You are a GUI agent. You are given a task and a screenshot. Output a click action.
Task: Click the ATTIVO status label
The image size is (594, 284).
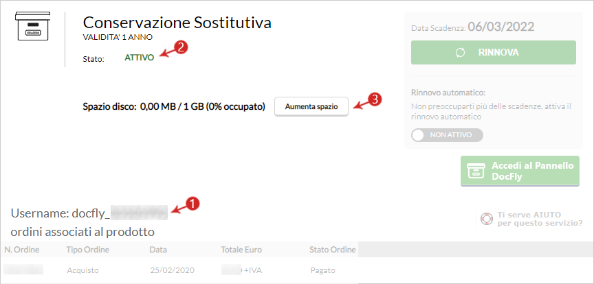click(x=139, y=58)
